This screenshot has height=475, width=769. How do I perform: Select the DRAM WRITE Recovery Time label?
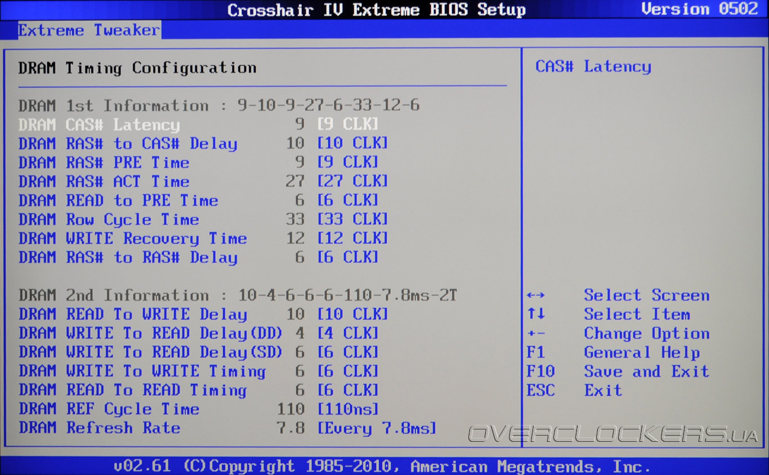133,239
